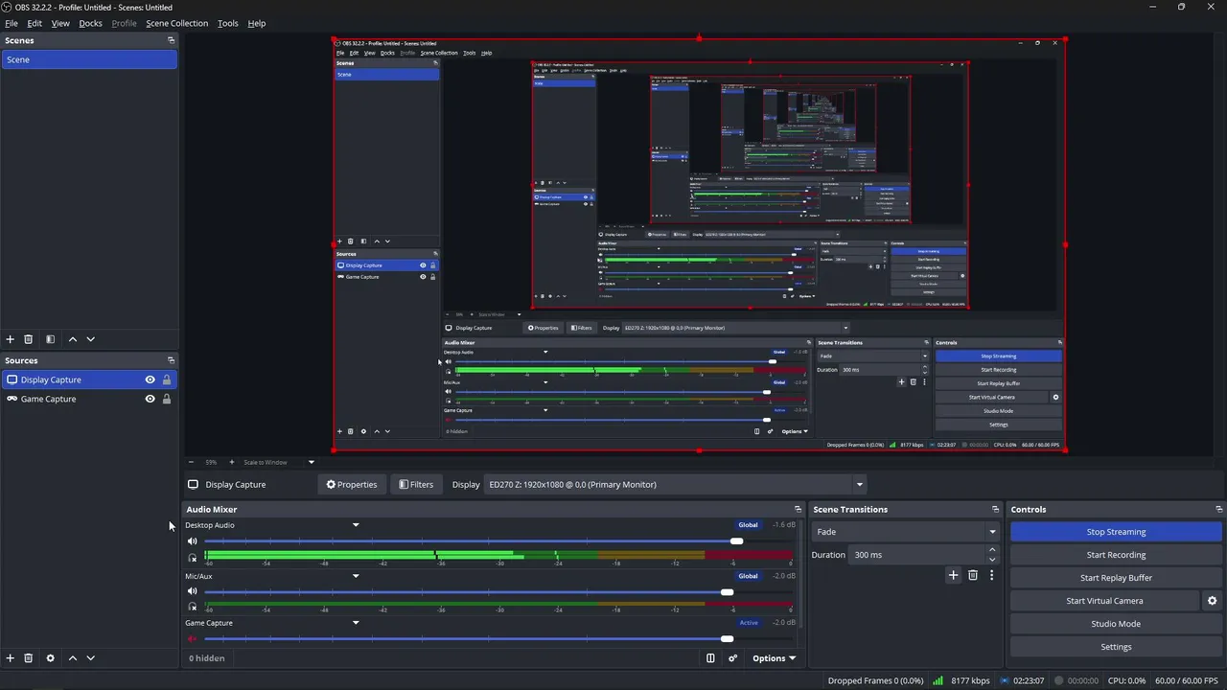Open the Docks menu
1227x690 pixels.
point(90,23)
